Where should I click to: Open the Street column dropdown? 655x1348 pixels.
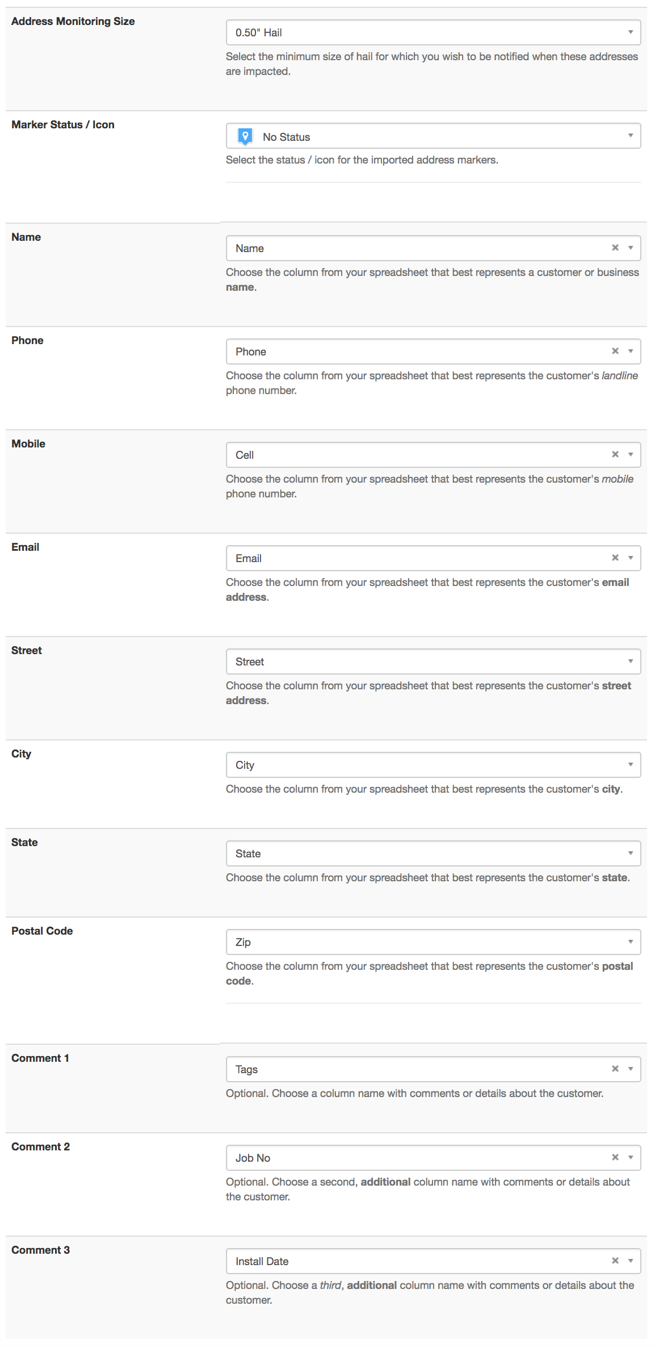(433, 662)
